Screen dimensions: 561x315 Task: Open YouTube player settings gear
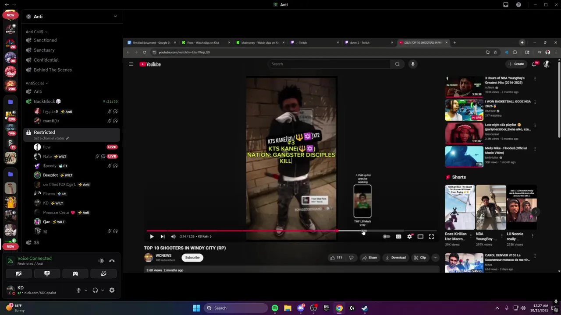(409, 236)
